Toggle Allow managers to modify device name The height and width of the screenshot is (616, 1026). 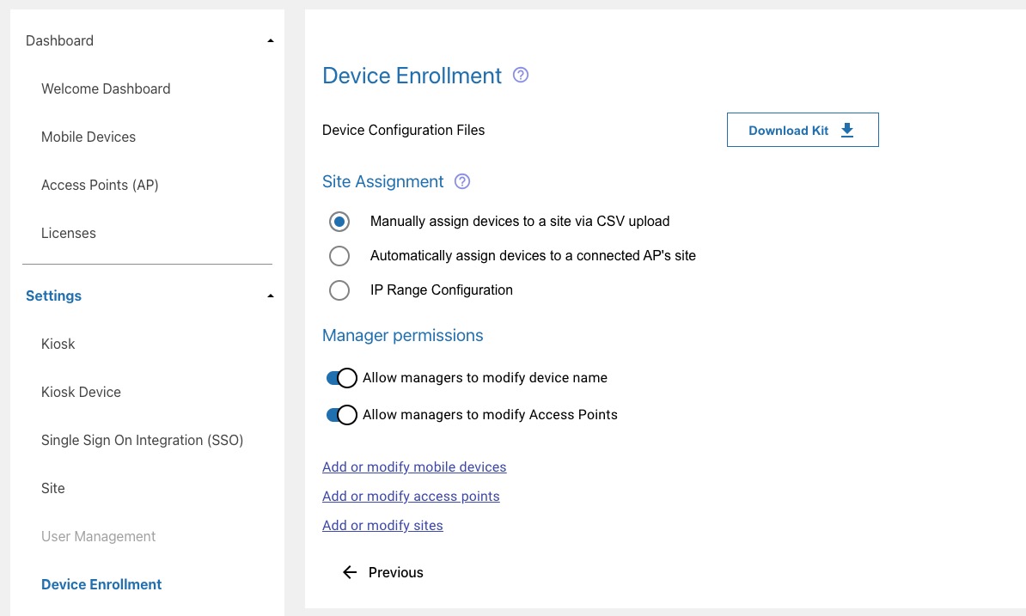pos(341,378)
